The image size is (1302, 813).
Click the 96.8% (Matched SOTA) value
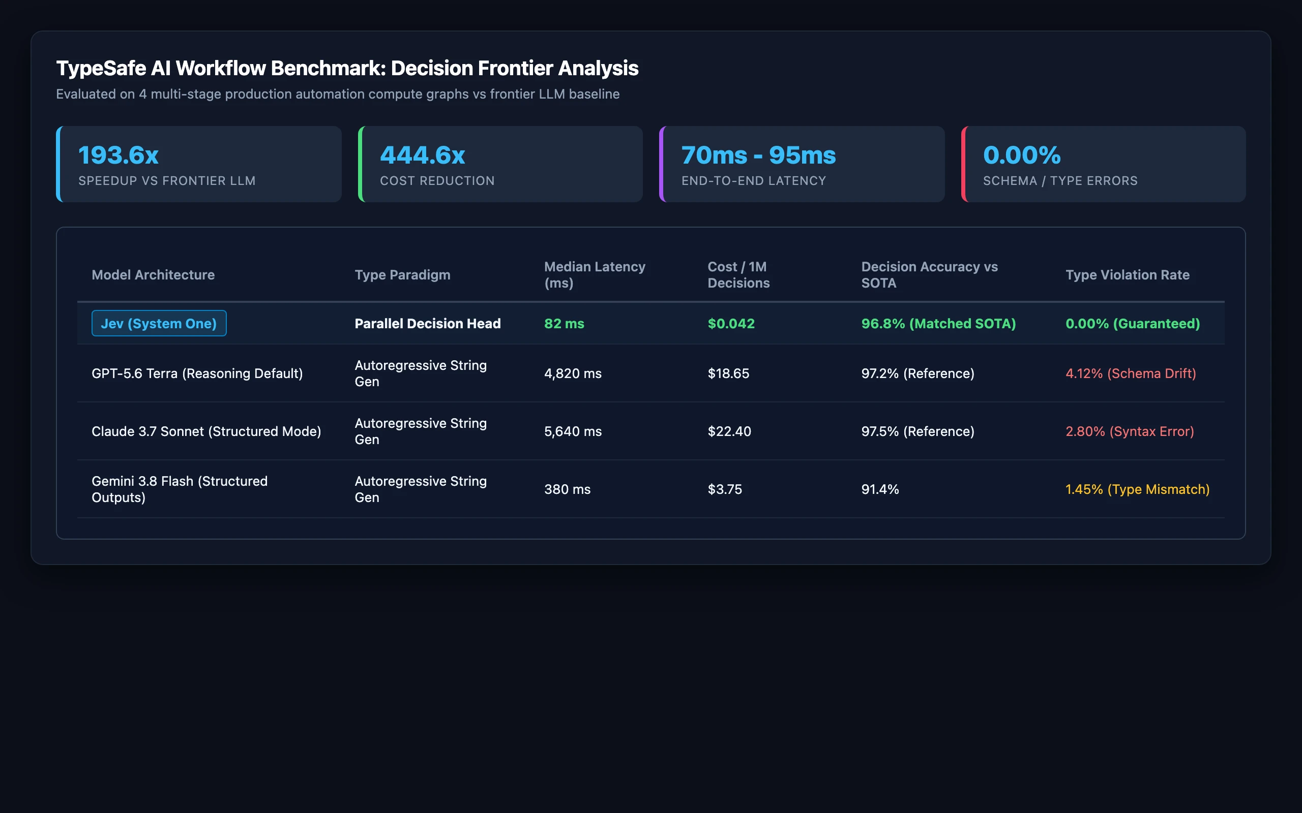pyautogui.click(x=938, y=323)
